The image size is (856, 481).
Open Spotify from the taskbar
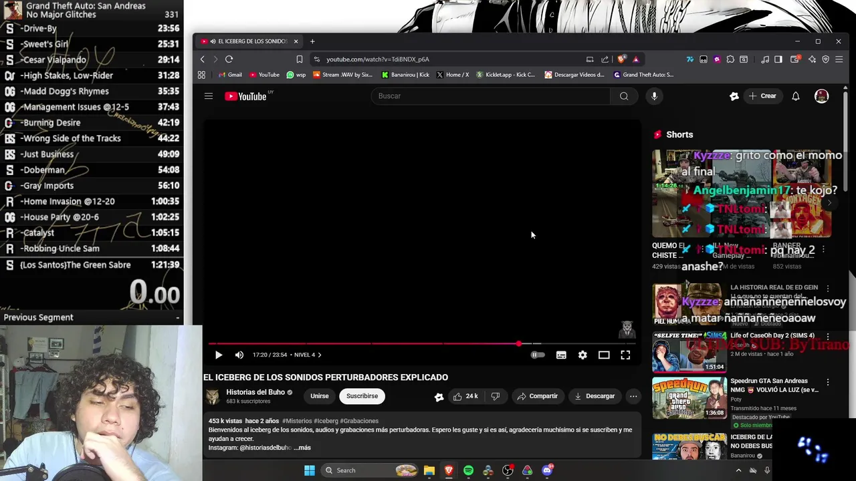click(x=468, y=470)
